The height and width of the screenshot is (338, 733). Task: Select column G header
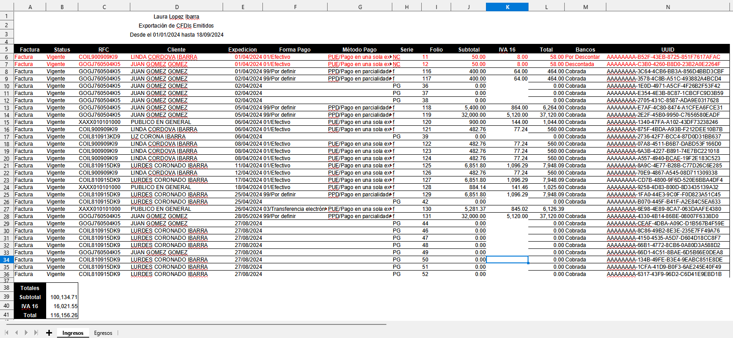360,7
